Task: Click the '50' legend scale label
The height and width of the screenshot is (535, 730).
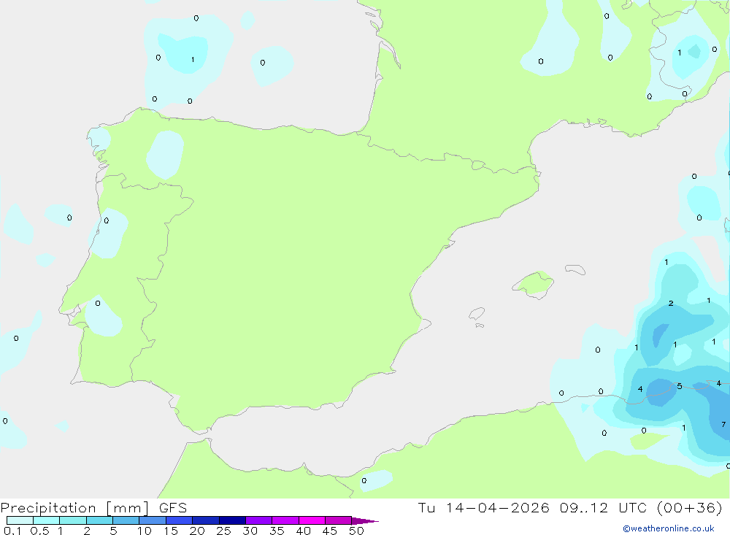Action: [356, 531]
